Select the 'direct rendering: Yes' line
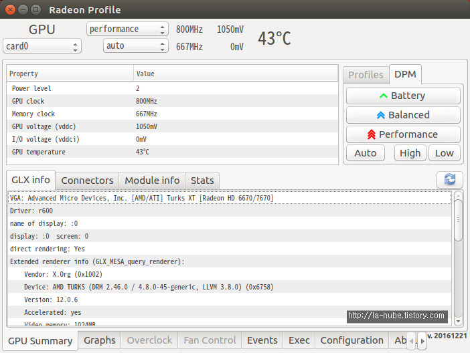The height and width of the screenshot is (353, 470). [x=230, y=249]
